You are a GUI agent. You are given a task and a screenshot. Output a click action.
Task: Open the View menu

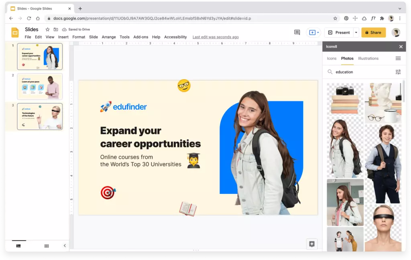(50, 37)
